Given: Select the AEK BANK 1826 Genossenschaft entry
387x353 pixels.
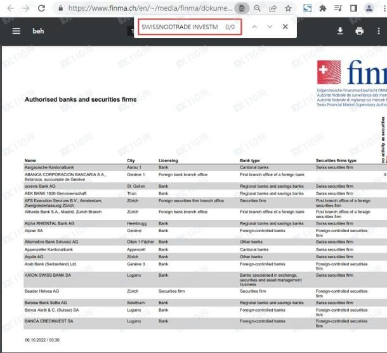Looking at the screenshot, I should pos(56,193).
